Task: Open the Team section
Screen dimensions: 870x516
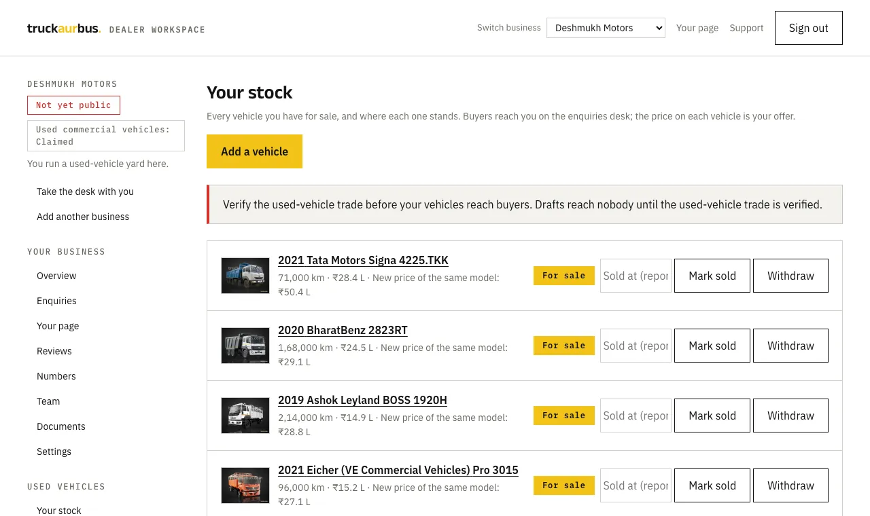Action: pos(48,401)
